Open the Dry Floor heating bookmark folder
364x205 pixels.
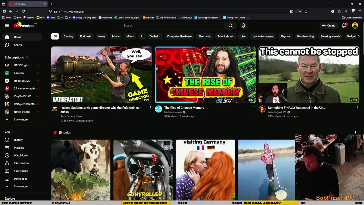pos(166,18)
